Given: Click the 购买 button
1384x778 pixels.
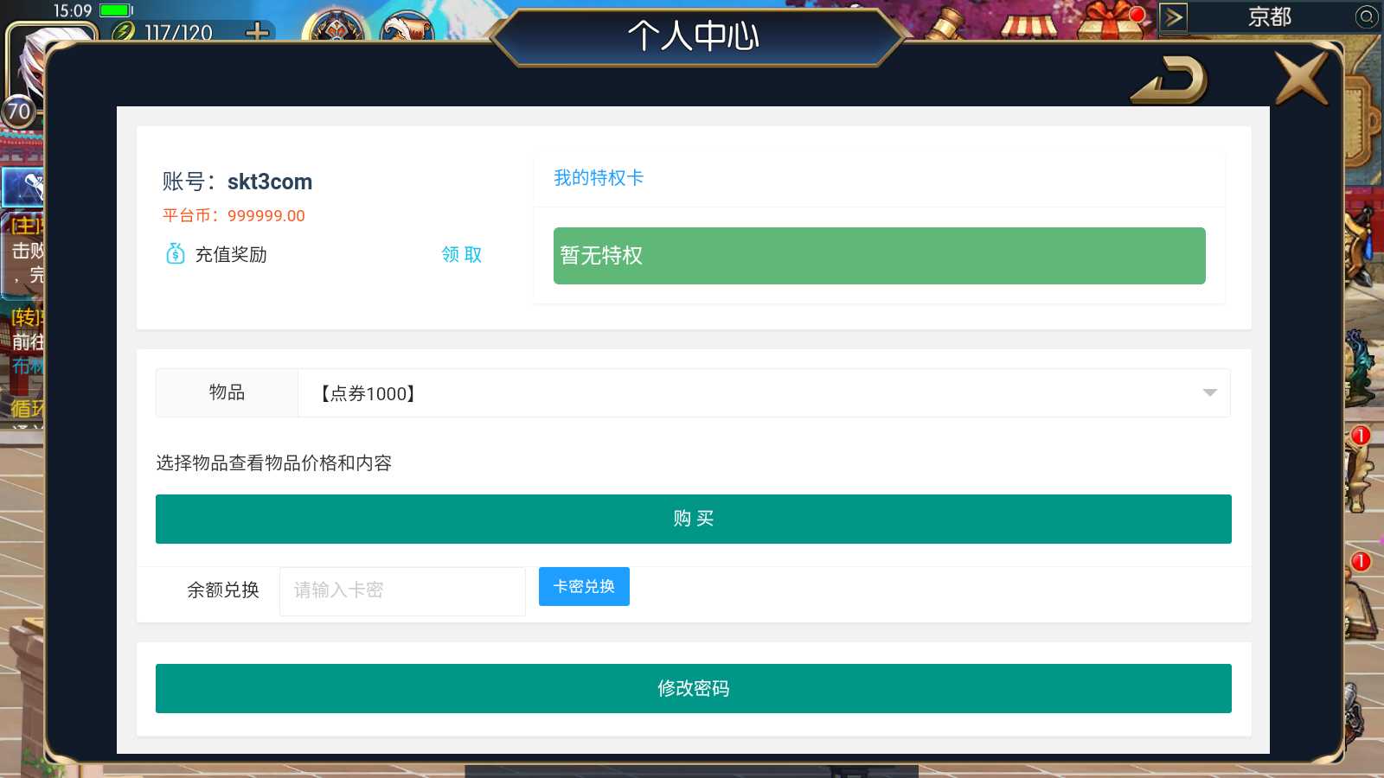Looking at the screenshot, I should click(693, 519).
